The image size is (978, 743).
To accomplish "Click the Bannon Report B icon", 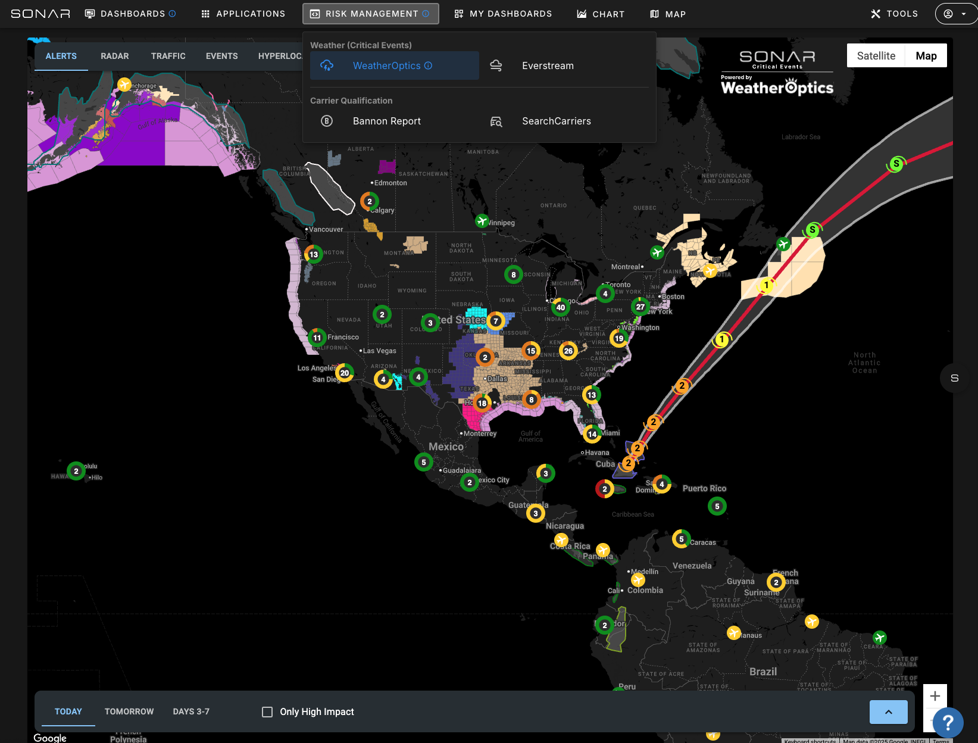I will [327, 121].
